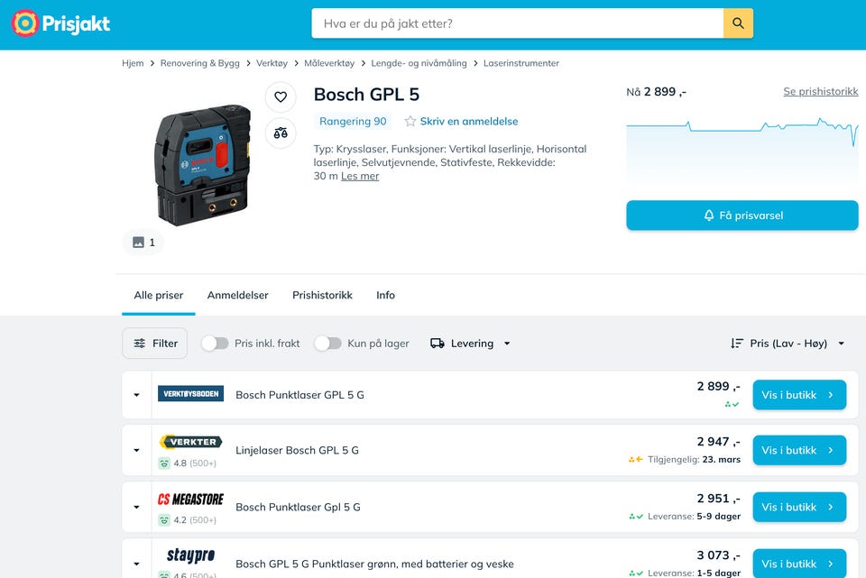Image resolution: width=866 pixels, height=578 pixels.
Task: Open Verktøy breadcrumb
Action: (x=272, y=63)
